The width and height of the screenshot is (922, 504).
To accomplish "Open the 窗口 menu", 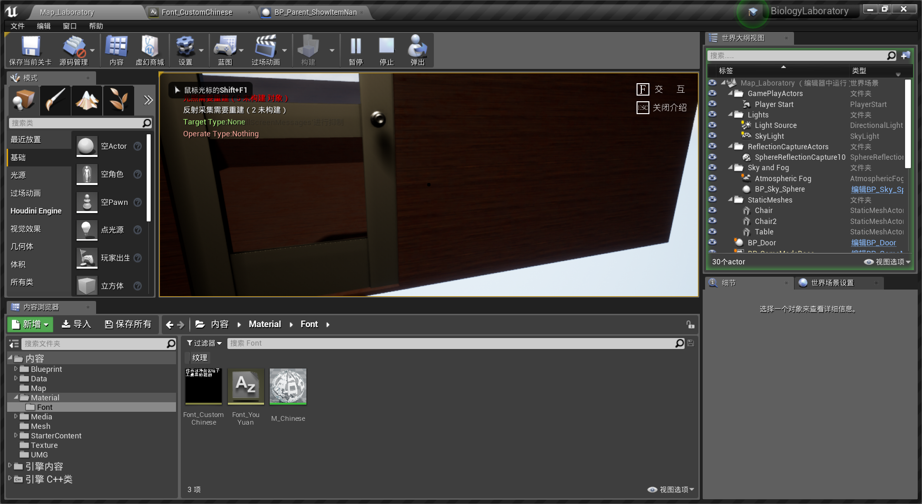I will tap(69, 26).
